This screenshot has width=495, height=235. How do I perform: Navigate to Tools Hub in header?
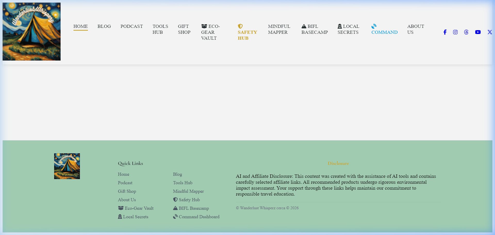[x=160, y=29]
